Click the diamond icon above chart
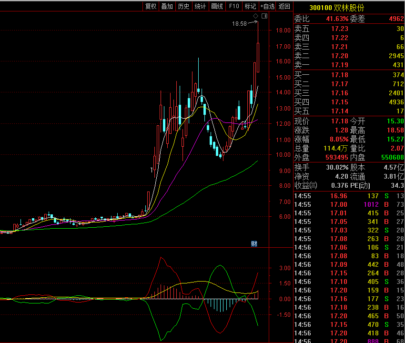The height and width of the screenshot is (343, 405). pos(255,16)
